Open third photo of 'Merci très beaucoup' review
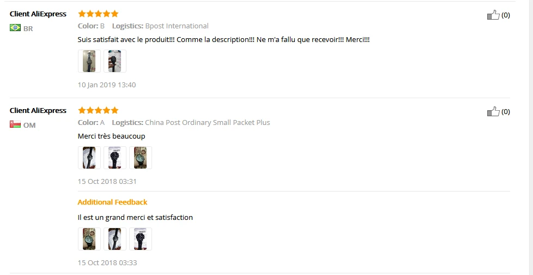 (x=141, y=158)
